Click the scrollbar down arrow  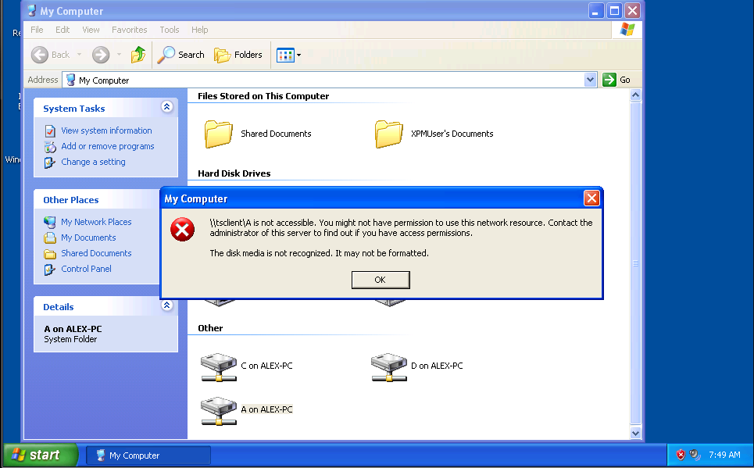tap(635, 433)
